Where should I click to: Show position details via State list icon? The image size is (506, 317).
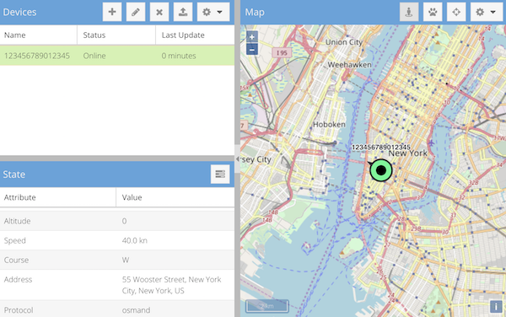click(x=220, y=175)
